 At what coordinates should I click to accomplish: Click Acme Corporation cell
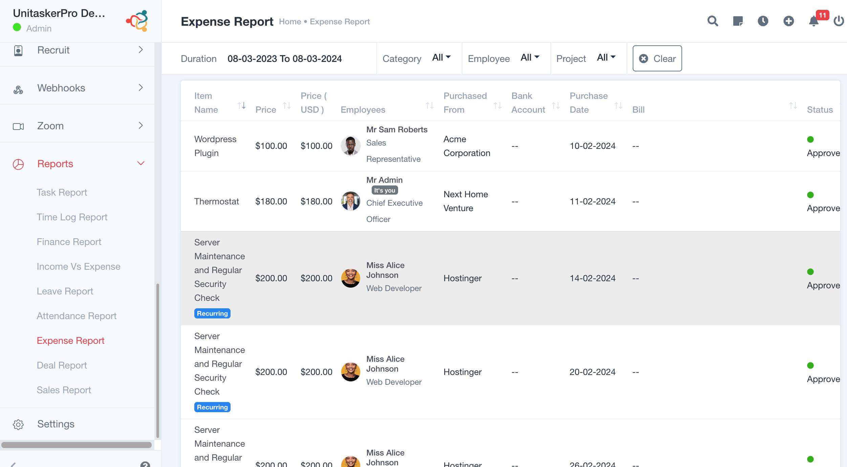click(467, 146)
